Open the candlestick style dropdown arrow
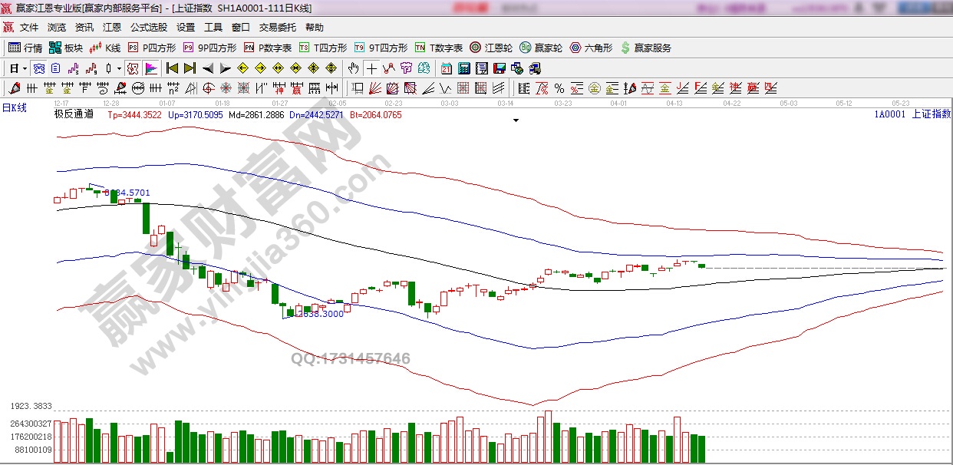 click(119, 68)
